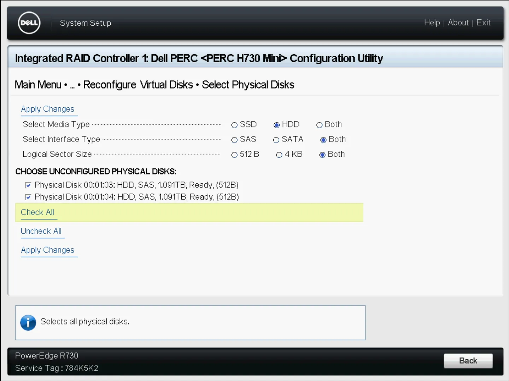Select SAS interface type radio button
Viewport: 509px width, 381px height.
click(x=234, y=140)
